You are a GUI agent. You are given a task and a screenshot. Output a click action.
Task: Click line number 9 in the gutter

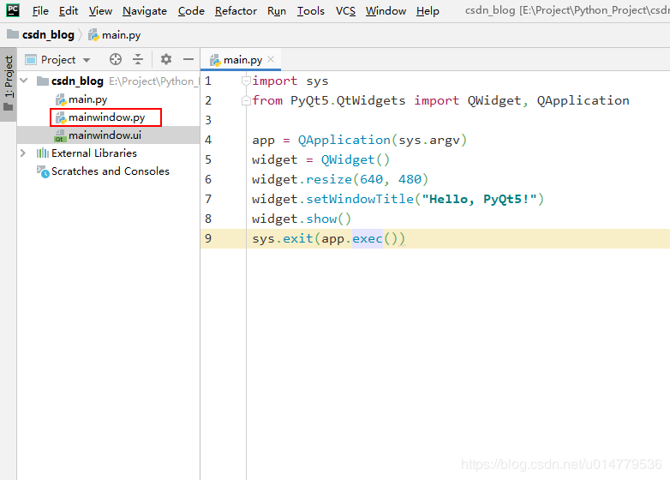tap(208, 238)
